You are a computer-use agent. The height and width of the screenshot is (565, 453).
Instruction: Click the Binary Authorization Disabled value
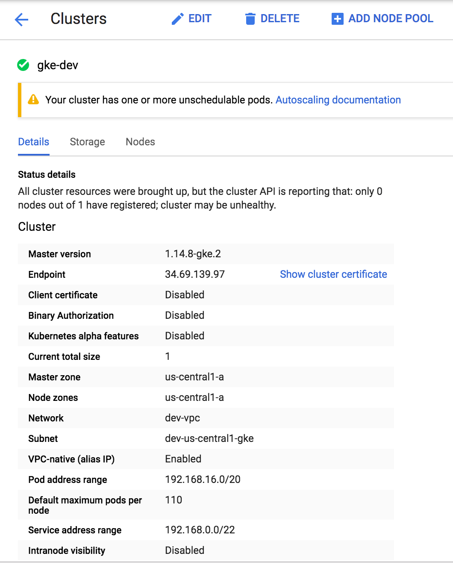pyautogui.click(x=185, y=315)
